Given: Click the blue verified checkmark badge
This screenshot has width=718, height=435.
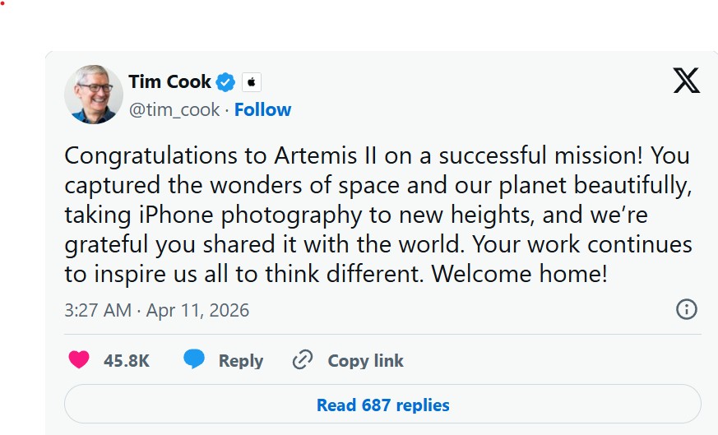Looking at the screenshot, I should [x=226, y=82].
